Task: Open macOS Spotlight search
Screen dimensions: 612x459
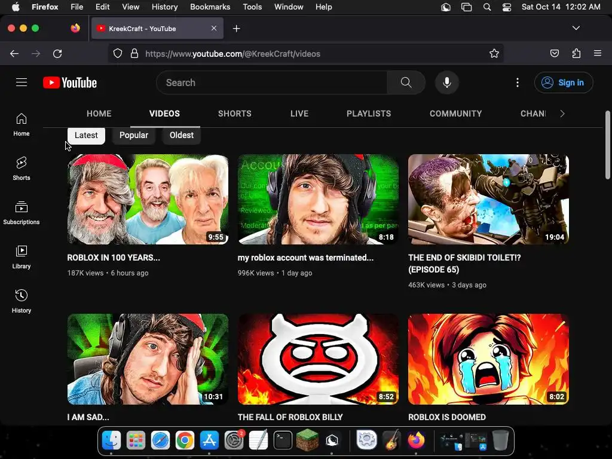Action: coord(487,7)
